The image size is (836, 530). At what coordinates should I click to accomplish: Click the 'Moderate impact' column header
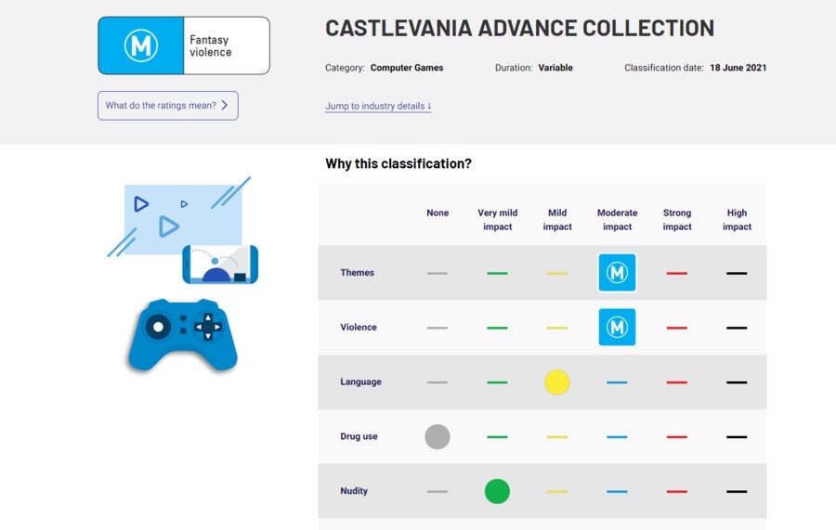617,219
